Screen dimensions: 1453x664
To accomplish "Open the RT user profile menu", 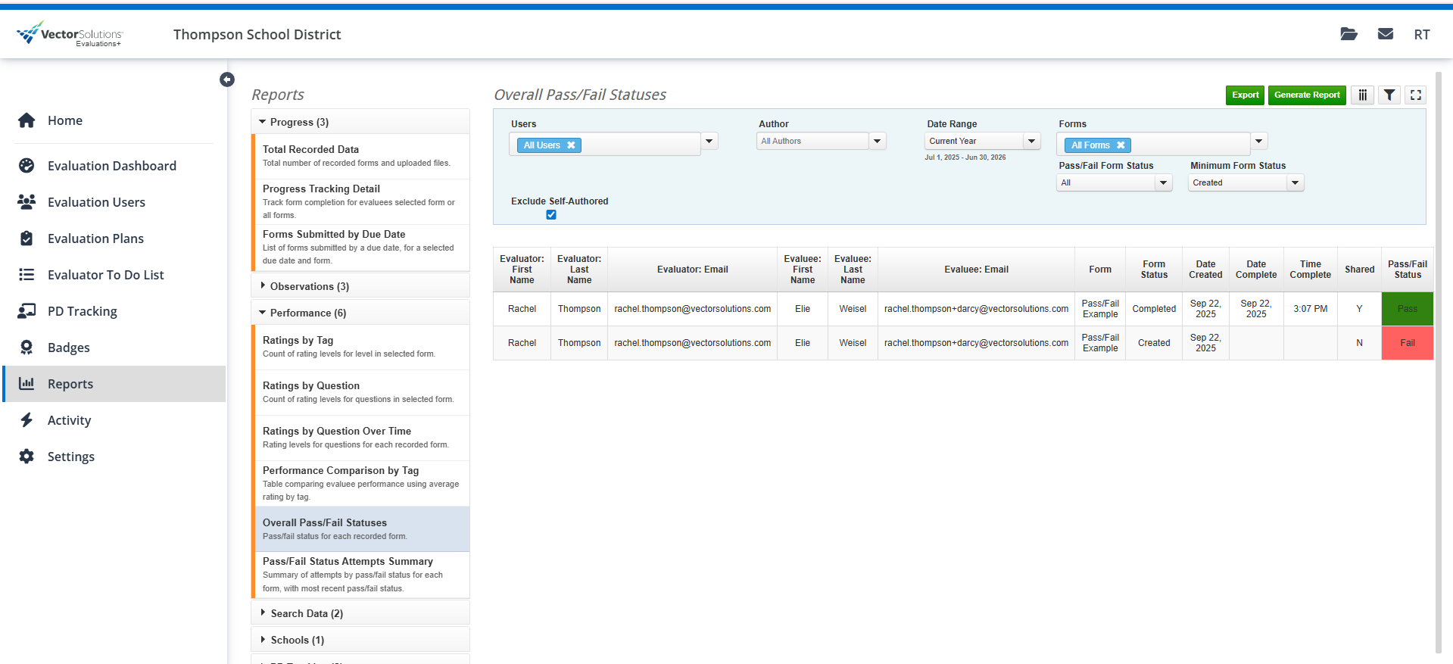I will point(1422,35).
